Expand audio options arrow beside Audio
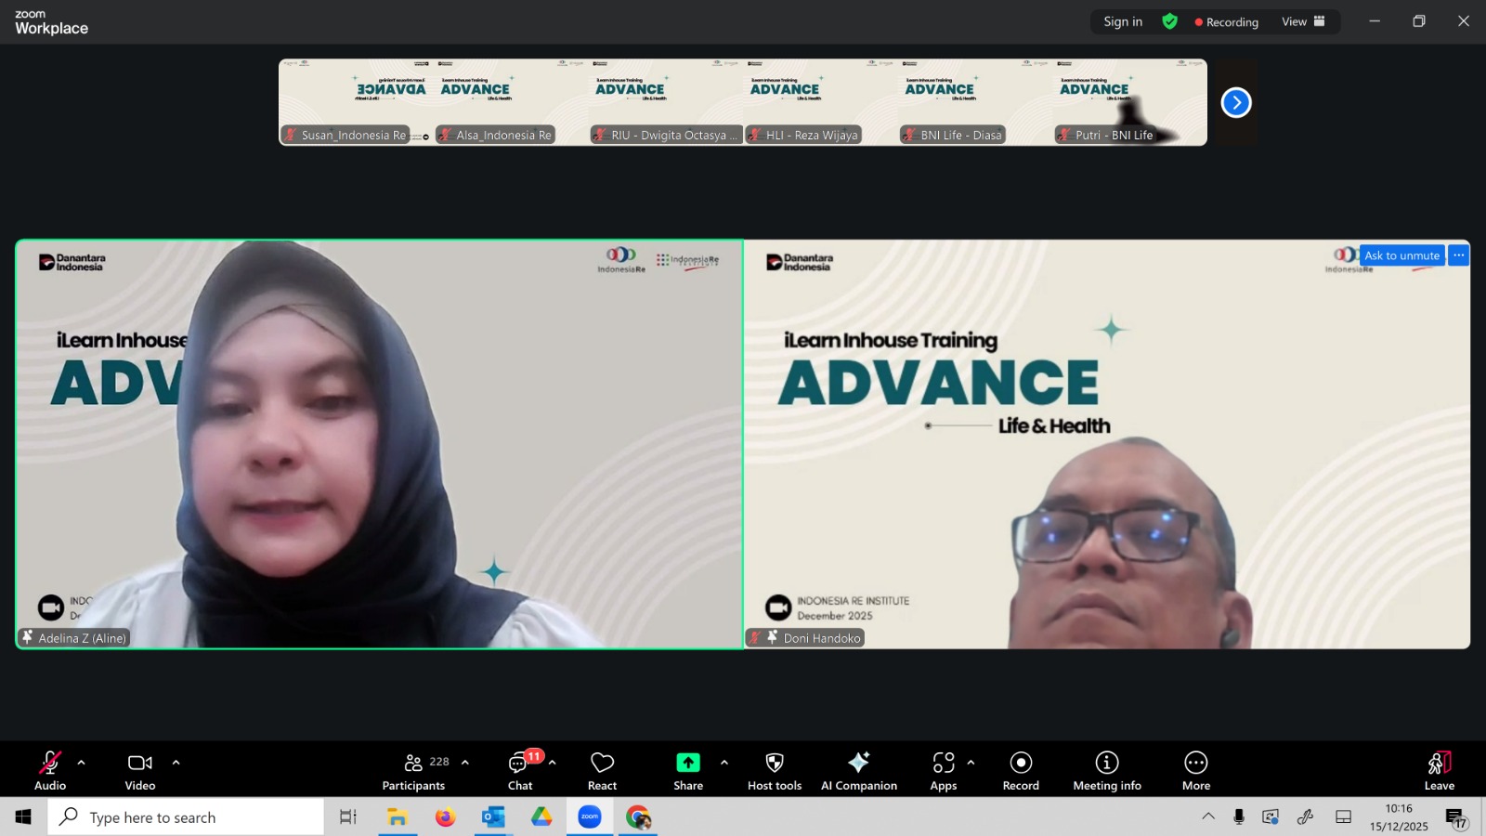1486x836 pixels. (x=82, y=763)
